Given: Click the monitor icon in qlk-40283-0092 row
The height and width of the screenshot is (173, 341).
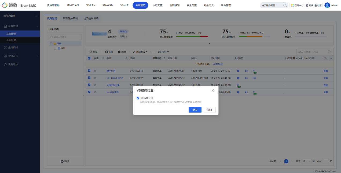Looking at the screenshot, I should click(x=238, y=78).
